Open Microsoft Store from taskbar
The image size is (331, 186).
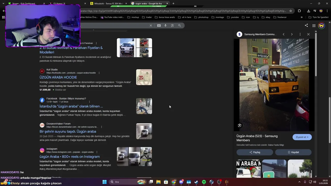pos(166,182)
